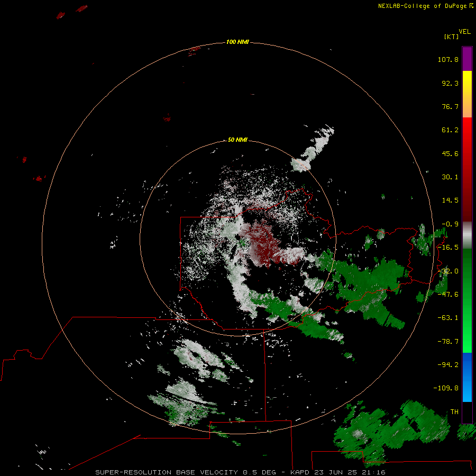This screenshot has width=476, height=476.
Task: Click the 14.5 legend value
Action: click(x=450, y=200)
